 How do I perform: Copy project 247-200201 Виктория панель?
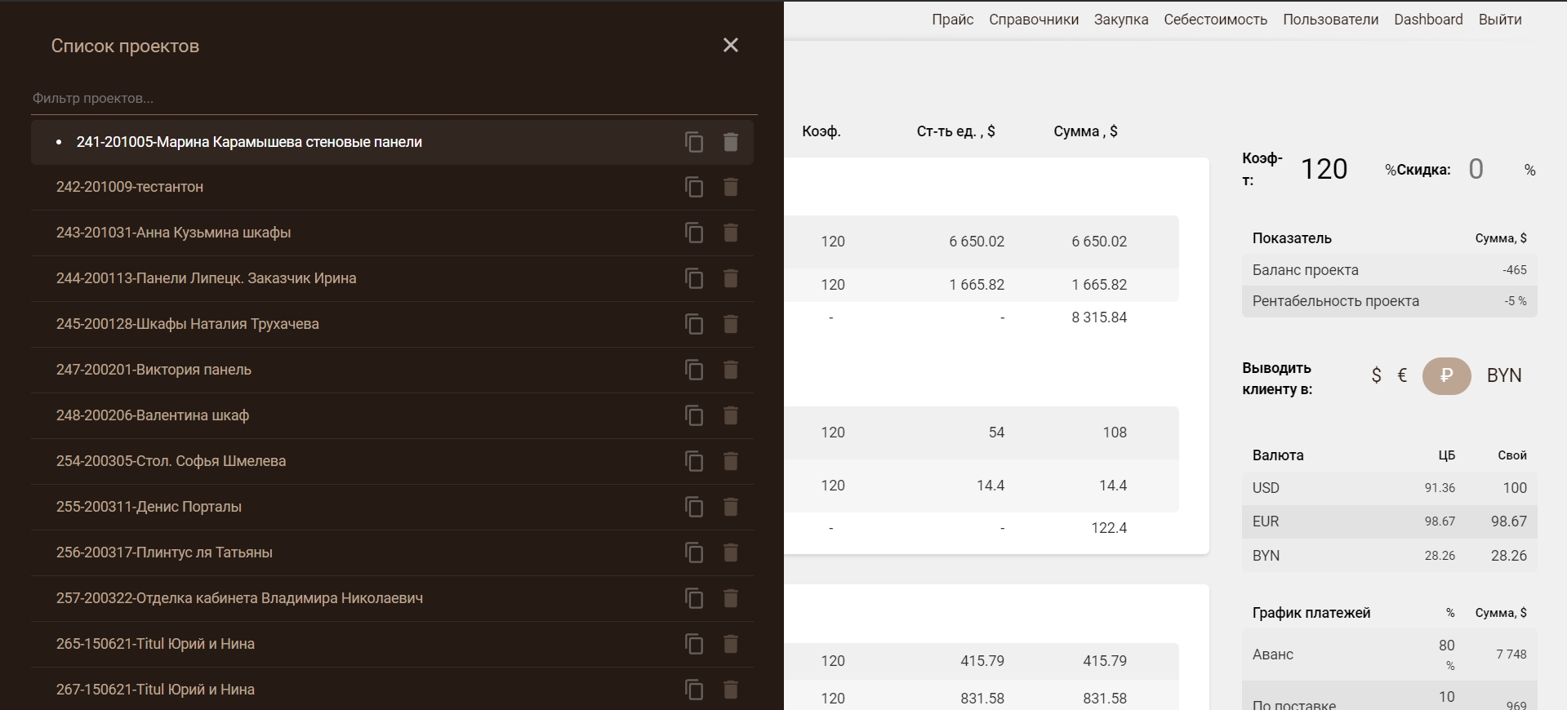[x=694, y=371]
